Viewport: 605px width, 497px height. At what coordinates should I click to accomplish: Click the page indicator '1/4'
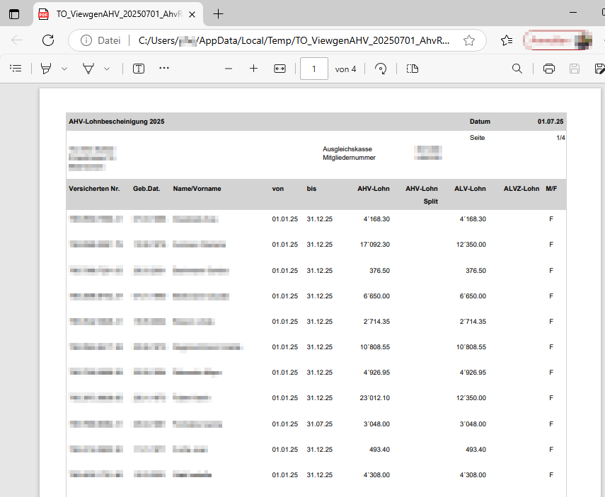560,138
